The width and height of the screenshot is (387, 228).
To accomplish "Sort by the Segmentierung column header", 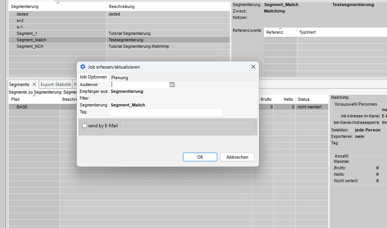I will point(57,6).
